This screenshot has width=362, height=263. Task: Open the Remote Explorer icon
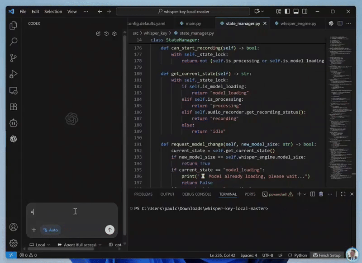13,91
